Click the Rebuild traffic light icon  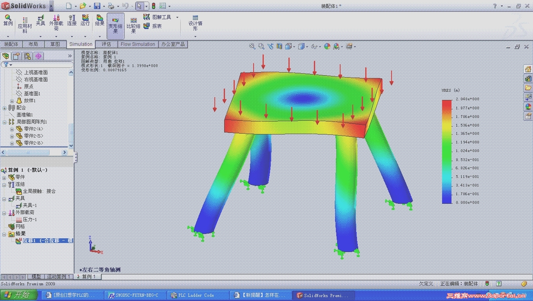(153, 6)
